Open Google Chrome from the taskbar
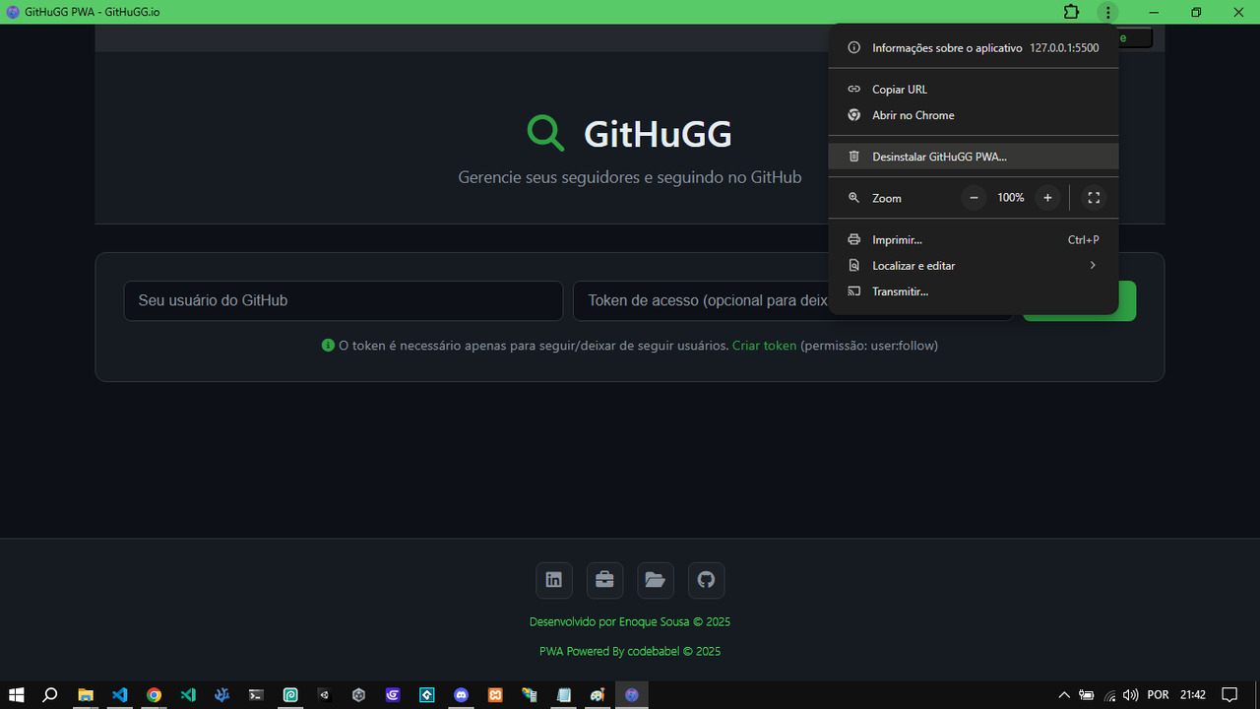 coord(154,694)
